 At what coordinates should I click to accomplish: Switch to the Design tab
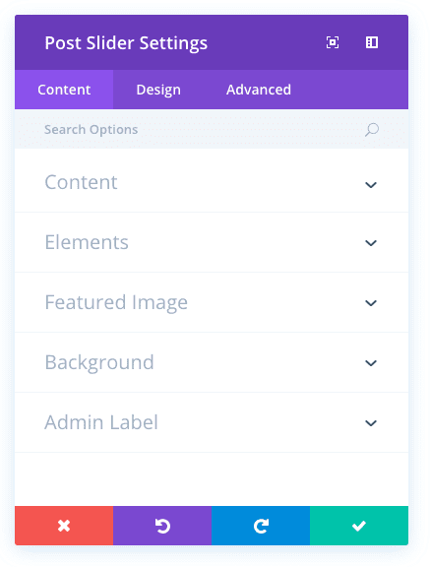[158, 90]
